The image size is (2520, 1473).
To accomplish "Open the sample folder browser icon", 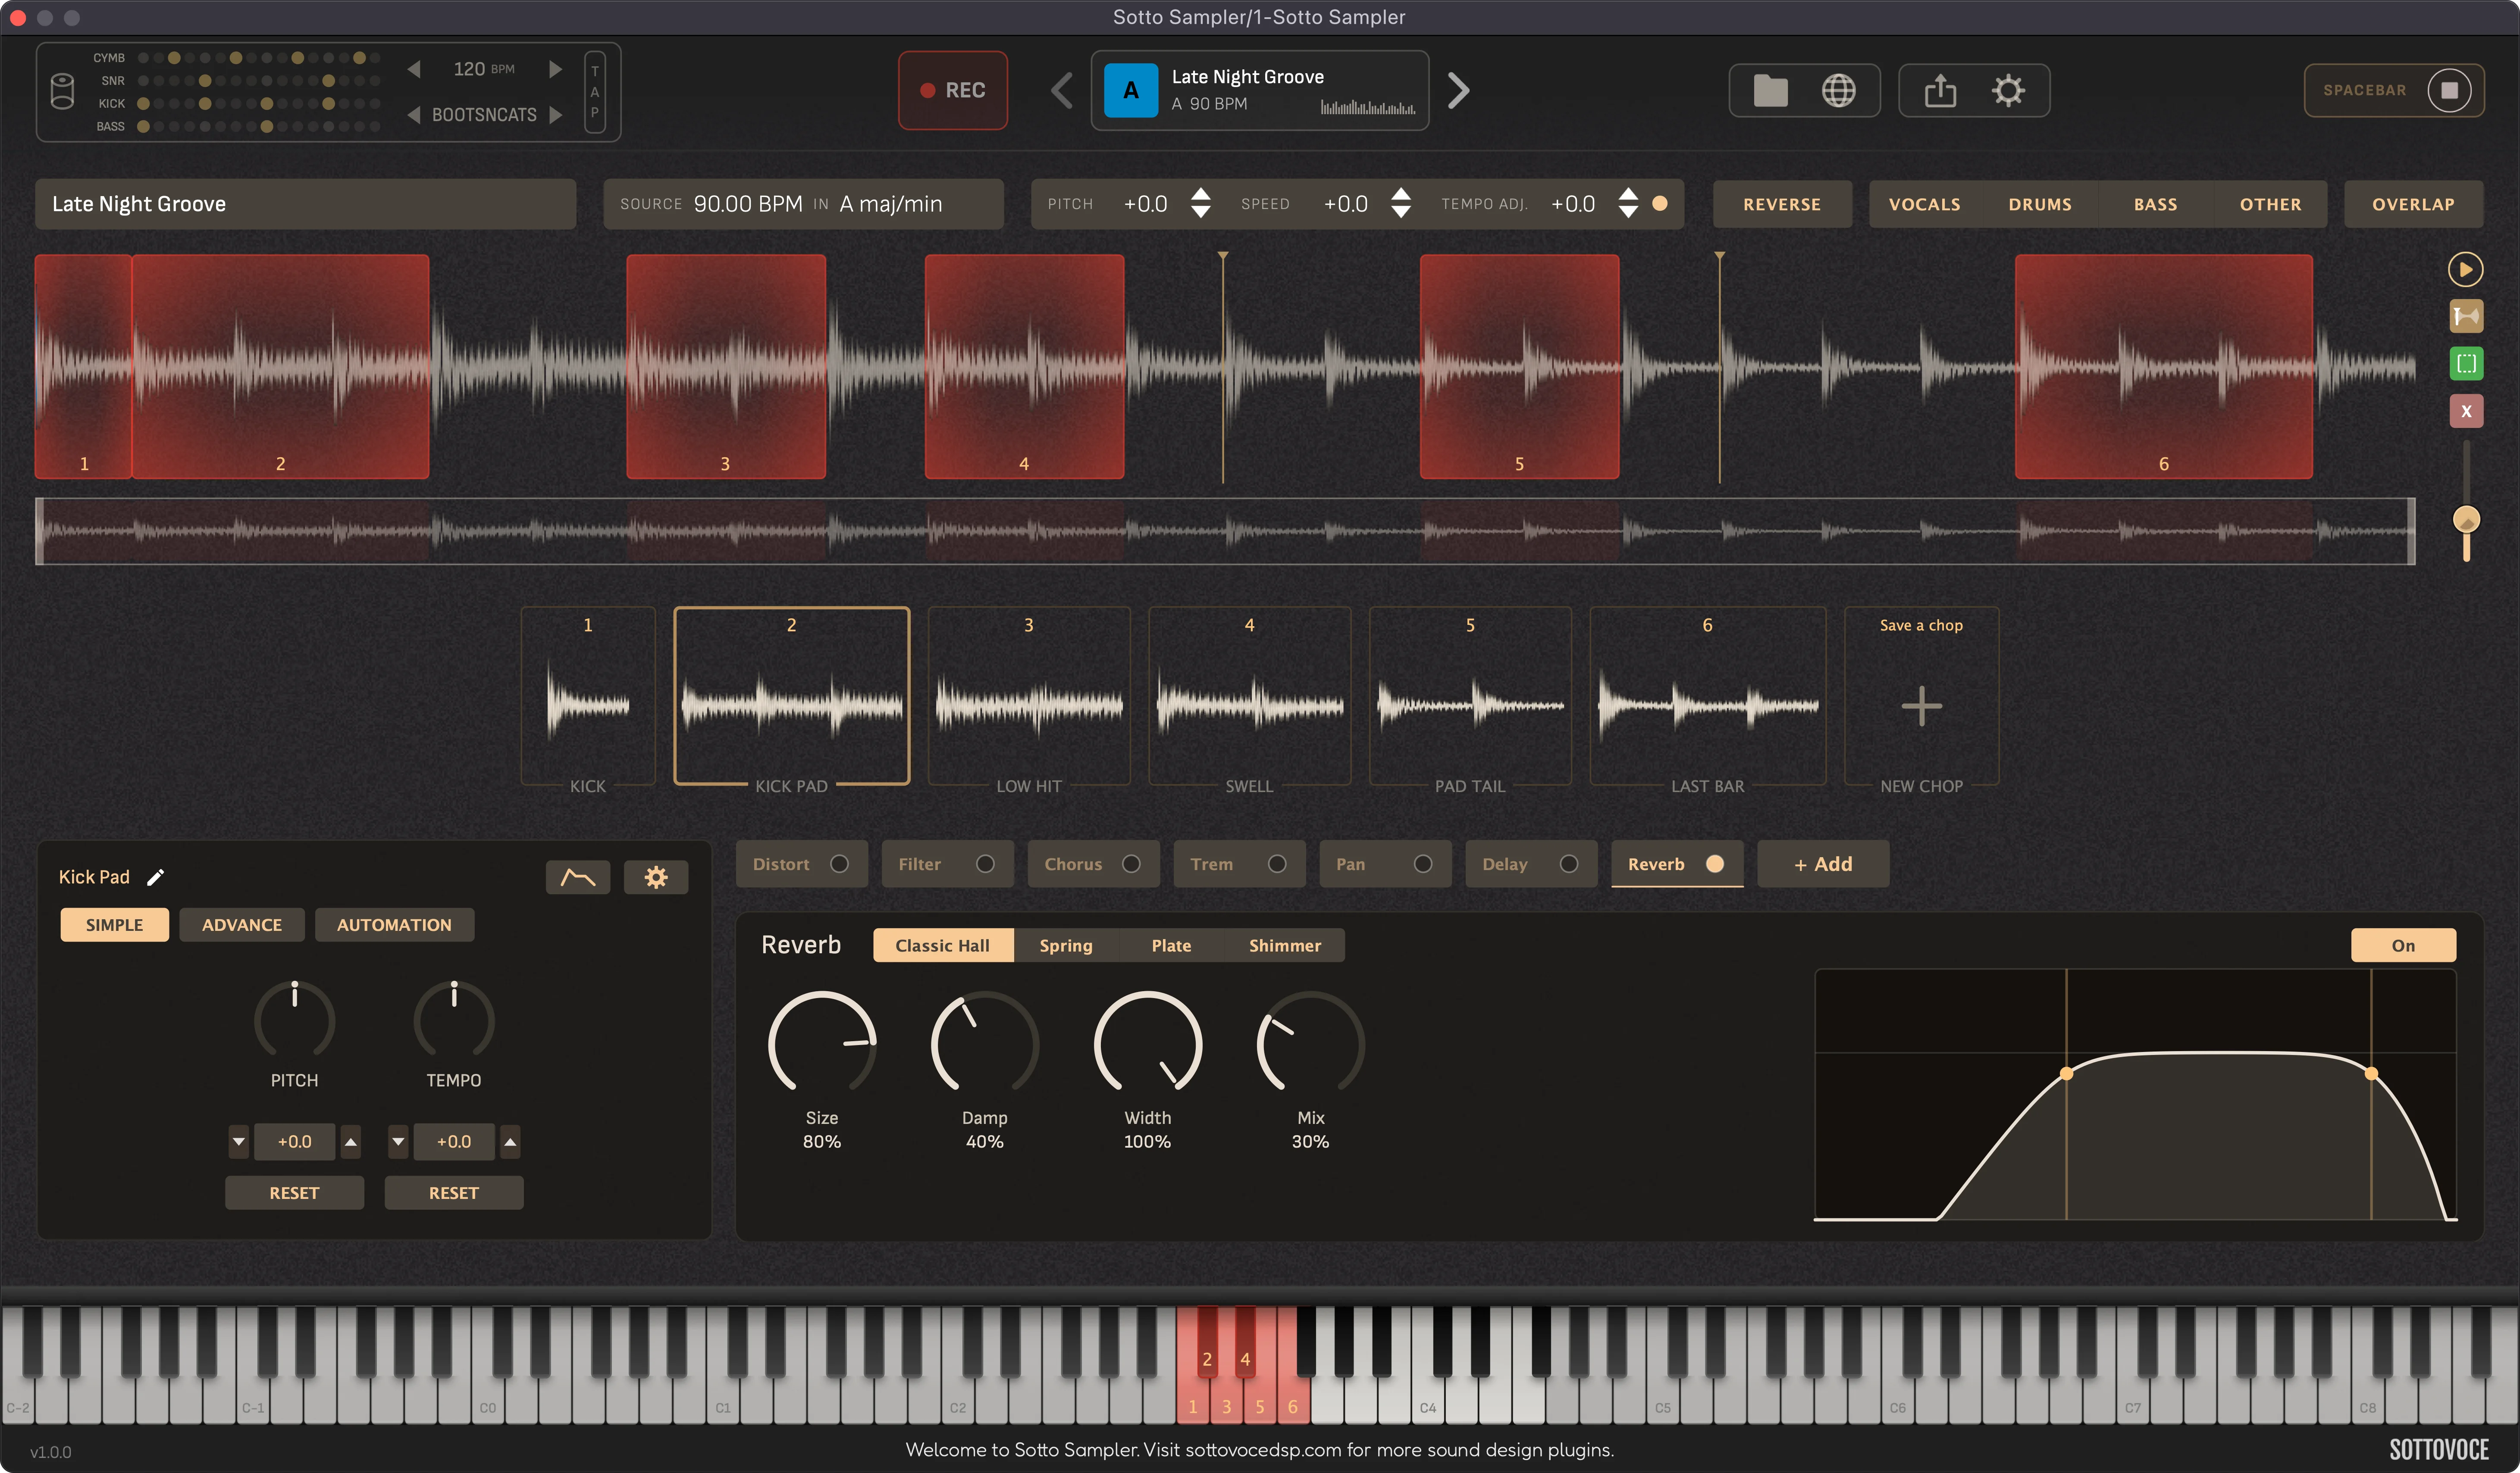I will (1770, 91).
